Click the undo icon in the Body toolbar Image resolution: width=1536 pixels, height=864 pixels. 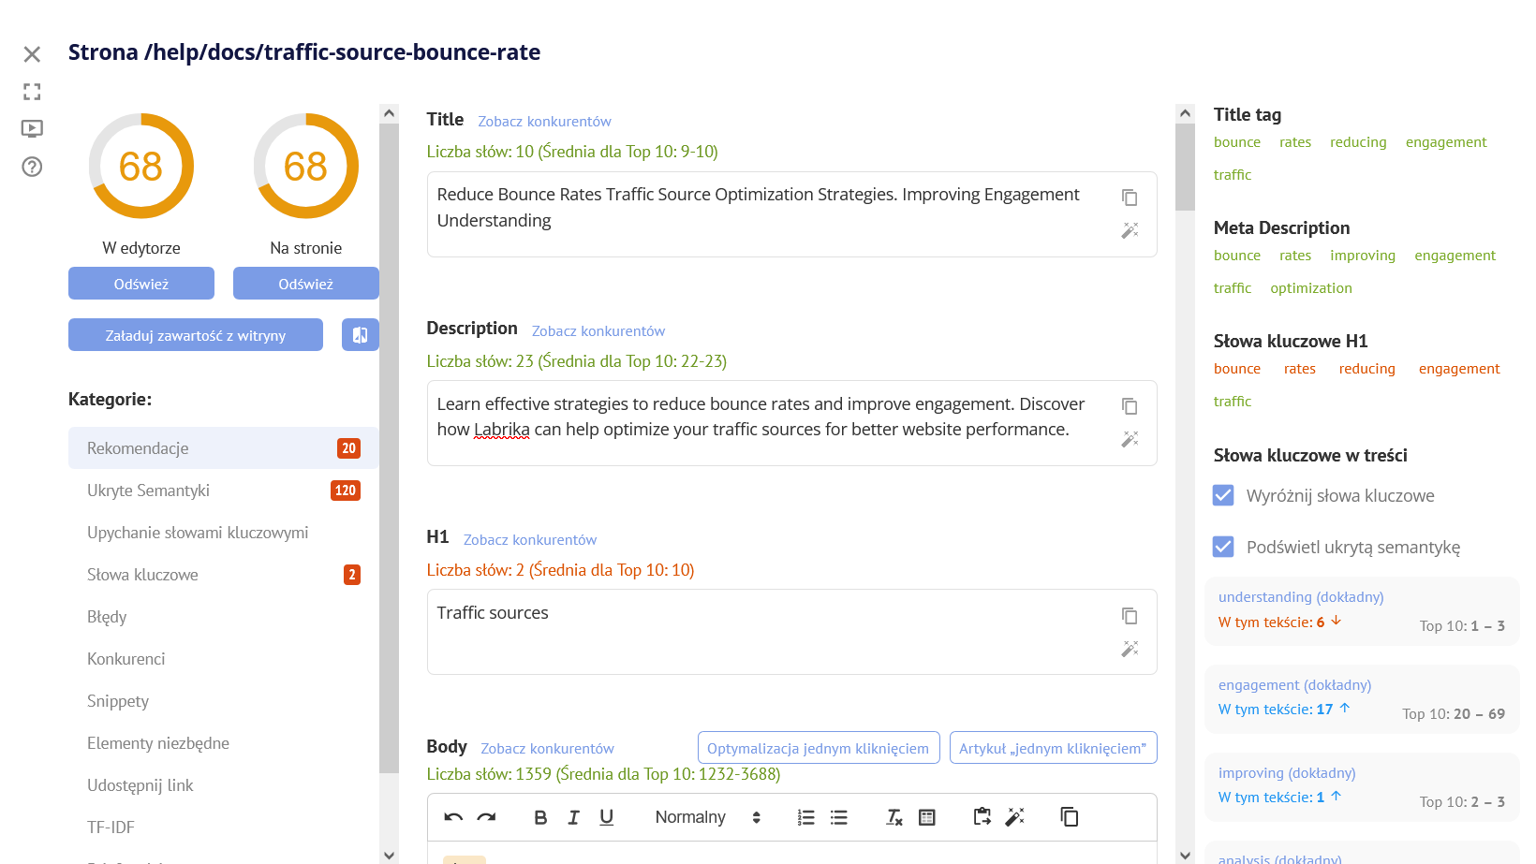click(x=452, y=816)
